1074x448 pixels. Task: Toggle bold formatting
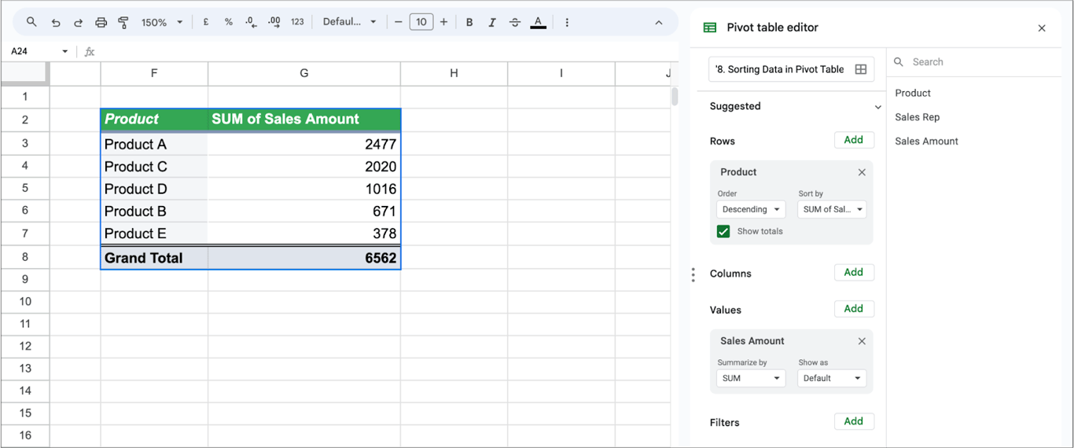click(469, 22)
